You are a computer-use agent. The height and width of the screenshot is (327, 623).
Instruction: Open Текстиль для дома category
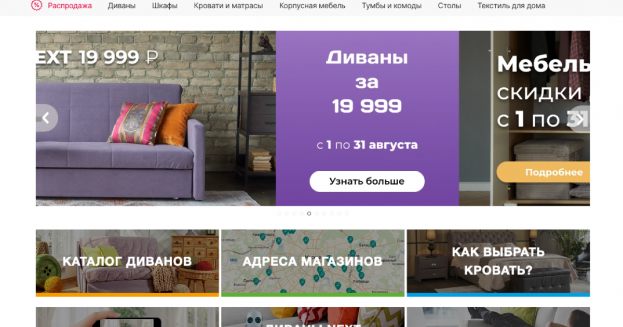click(x=511, y=6)
